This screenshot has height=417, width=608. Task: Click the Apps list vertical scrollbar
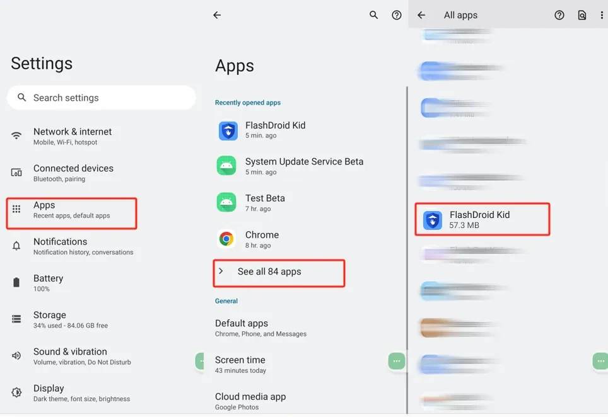coord(407,249)
